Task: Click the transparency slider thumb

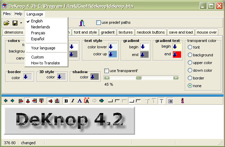Action: pos(138,78)
